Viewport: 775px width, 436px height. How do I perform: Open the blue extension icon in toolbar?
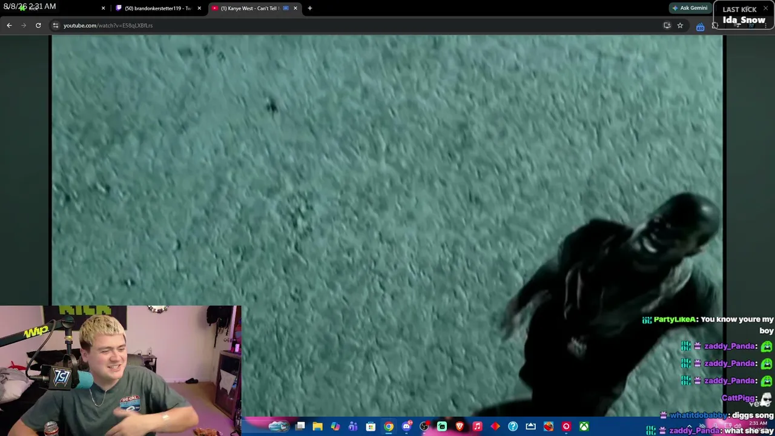click(x=700, y=26)
